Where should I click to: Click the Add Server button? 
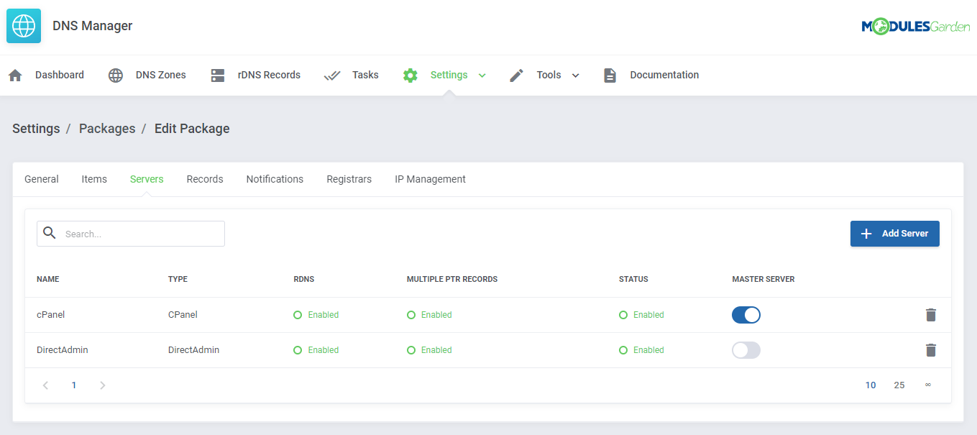894,233
